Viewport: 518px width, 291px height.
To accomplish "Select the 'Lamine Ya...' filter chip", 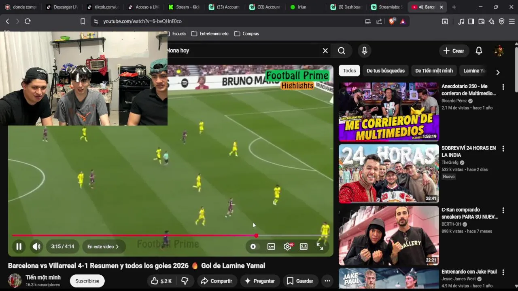I will (474, 71).
